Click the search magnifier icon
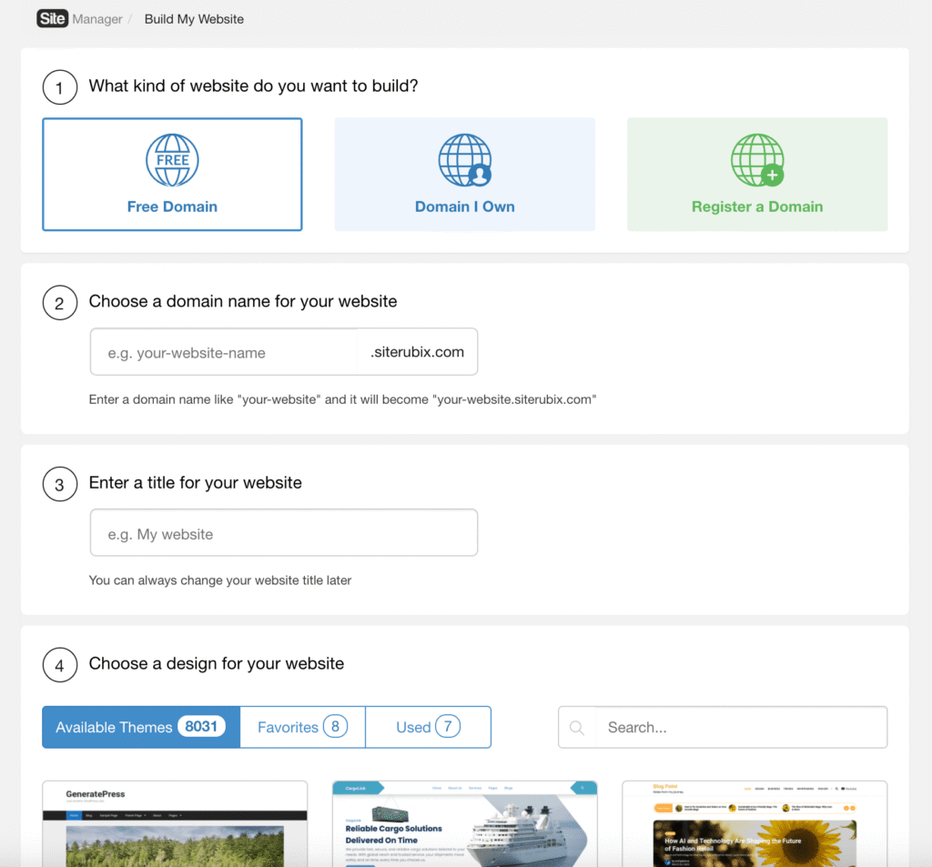Screen dimensions: 932x867 577,727
